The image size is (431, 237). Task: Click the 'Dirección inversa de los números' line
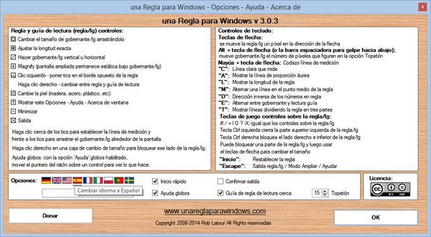(276, 96)
